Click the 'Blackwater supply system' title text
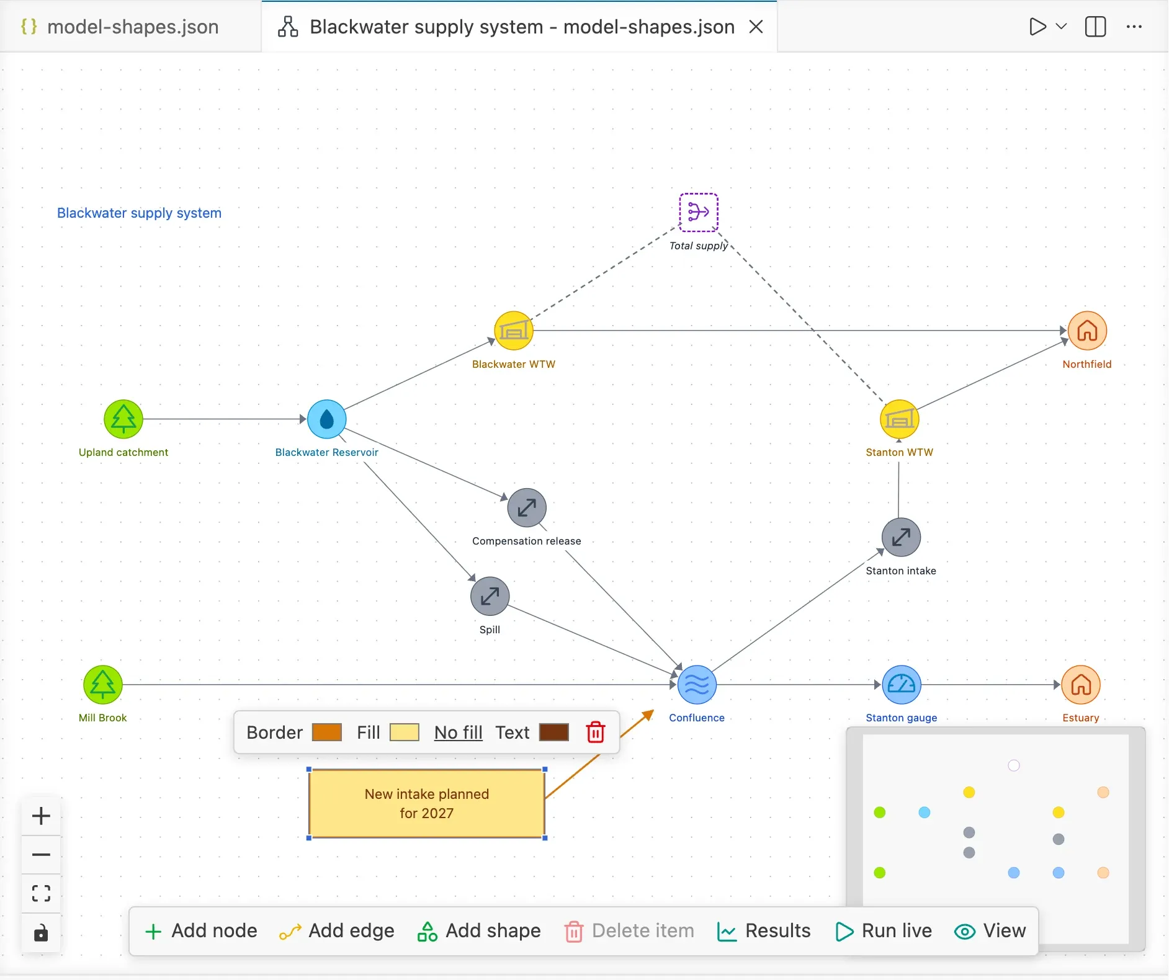1169x980 pixels. 139,213
